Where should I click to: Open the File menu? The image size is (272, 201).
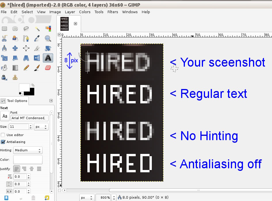pos(4,12)
